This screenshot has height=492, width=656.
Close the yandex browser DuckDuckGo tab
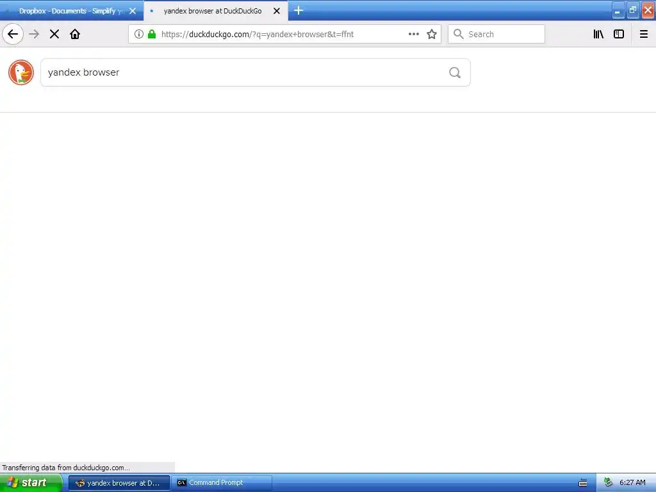click(277, 11)
